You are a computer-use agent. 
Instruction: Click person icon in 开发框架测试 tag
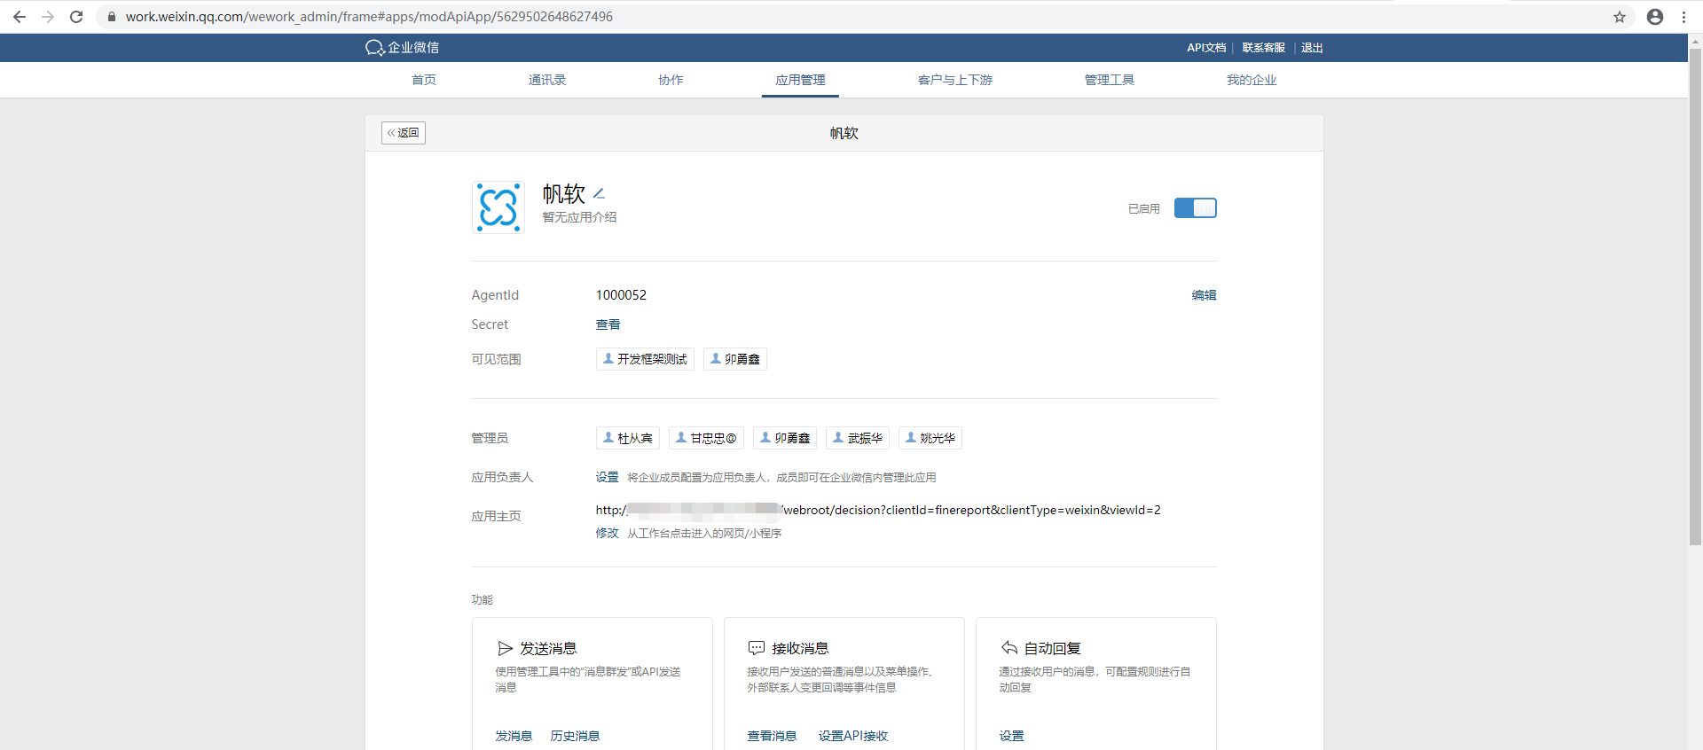(x=608, y=358)
